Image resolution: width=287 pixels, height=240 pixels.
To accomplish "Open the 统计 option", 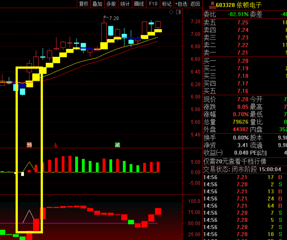I will tap(125, 4).
